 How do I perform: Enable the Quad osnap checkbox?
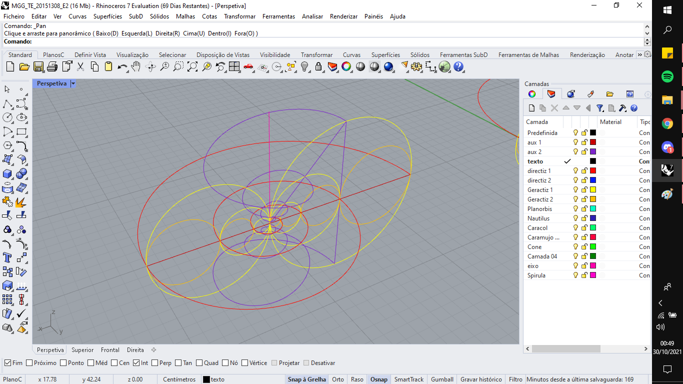[x=199, y=363]
